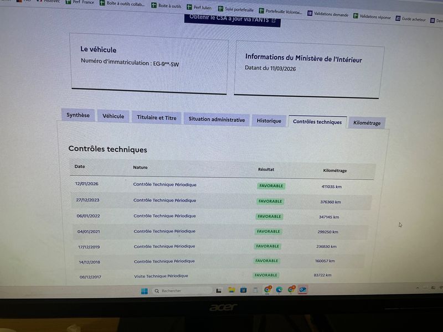Viewport: 443px width, 332px height.
Task: Open the Task View icon in taskbar
Action: pos(219,290)
